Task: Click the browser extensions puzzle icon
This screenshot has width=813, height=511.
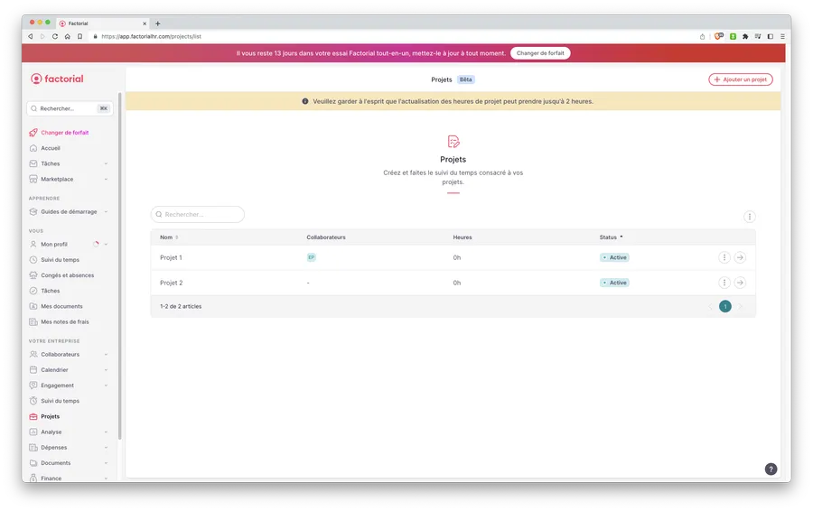Action: pyautogui.click(x=745, y=37)
